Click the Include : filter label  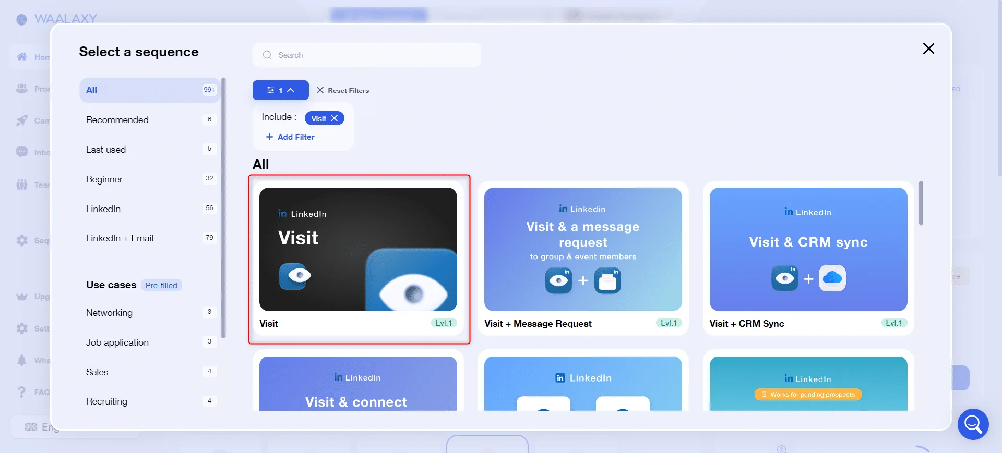(x=279, y=117)
